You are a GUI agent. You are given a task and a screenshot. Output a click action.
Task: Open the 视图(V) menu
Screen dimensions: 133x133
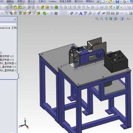click(21, 1)
